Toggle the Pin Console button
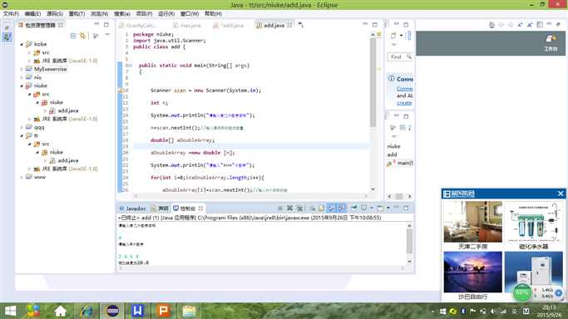 click(354, 208)
